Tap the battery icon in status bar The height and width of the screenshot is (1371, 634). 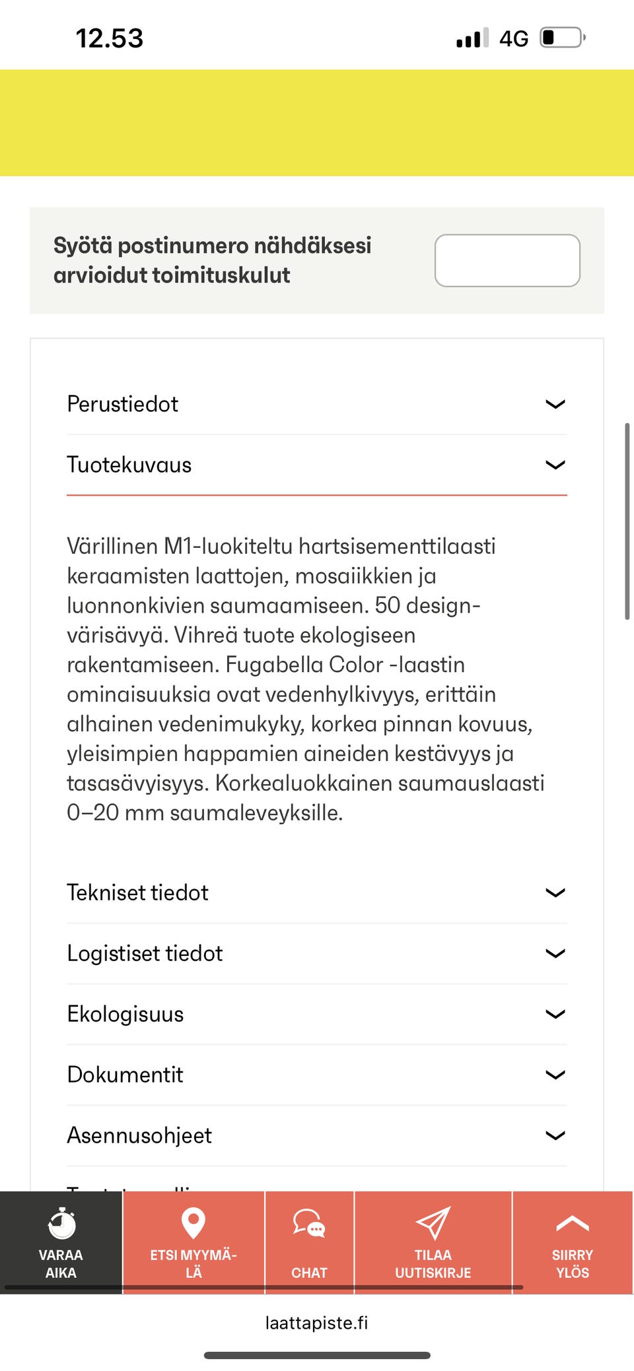click(562, 38)
